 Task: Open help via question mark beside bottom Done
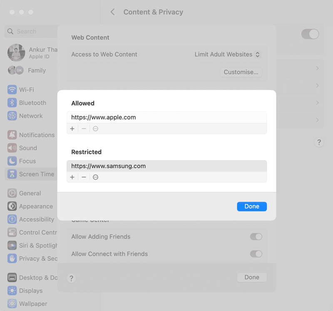coord(71,278)
